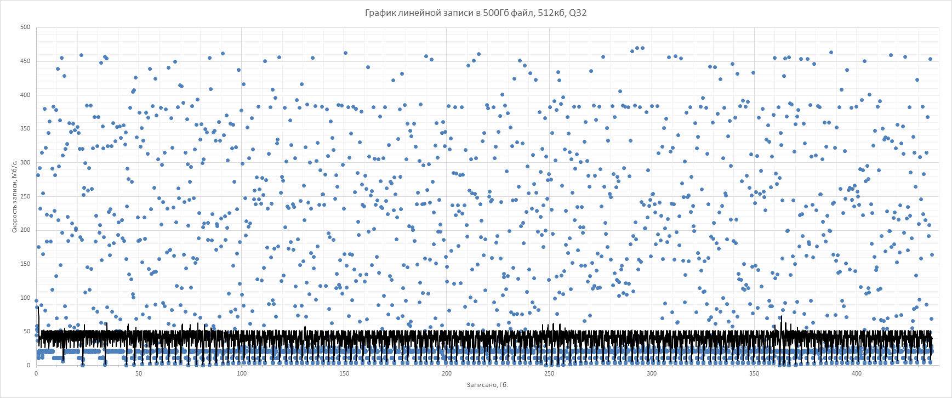Click the 450 tick label on the vertical axis
The height and width of the screenshot is (398, 952).
25,61
